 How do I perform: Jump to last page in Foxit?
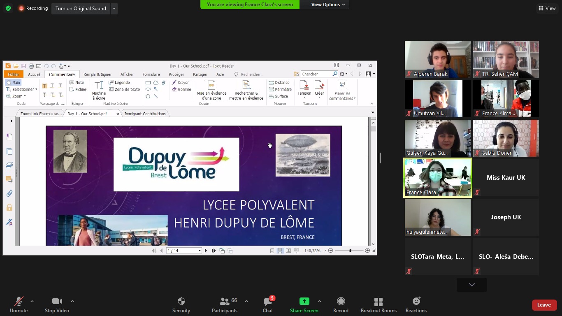coord(214,251)
